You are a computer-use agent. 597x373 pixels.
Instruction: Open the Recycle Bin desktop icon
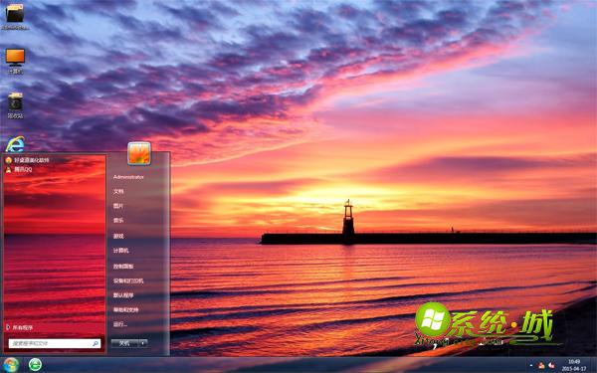pos(15,104)
